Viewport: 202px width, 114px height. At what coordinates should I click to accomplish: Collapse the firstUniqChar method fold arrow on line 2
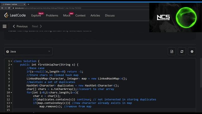coord(11,65)
